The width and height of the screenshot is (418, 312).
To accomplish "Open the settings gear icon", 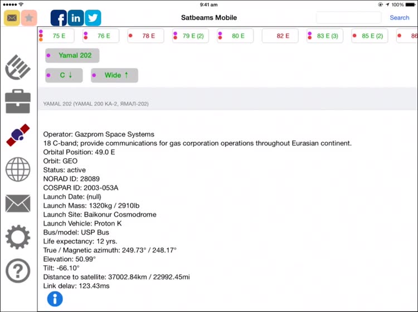I will pyautogui.click(x=18, y=237).
